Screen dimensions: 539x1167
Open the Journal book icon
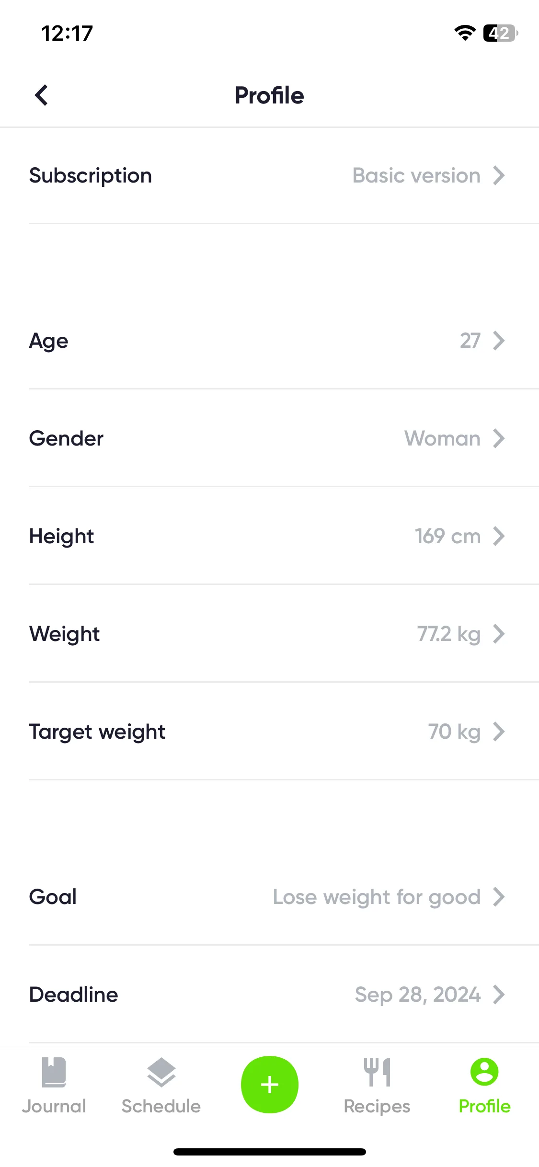pos(54,1072)
